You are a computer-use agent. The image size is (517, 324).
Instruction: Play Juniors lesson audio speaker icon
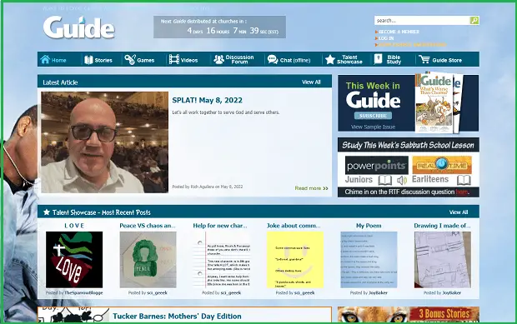click(x=402, y=180)
